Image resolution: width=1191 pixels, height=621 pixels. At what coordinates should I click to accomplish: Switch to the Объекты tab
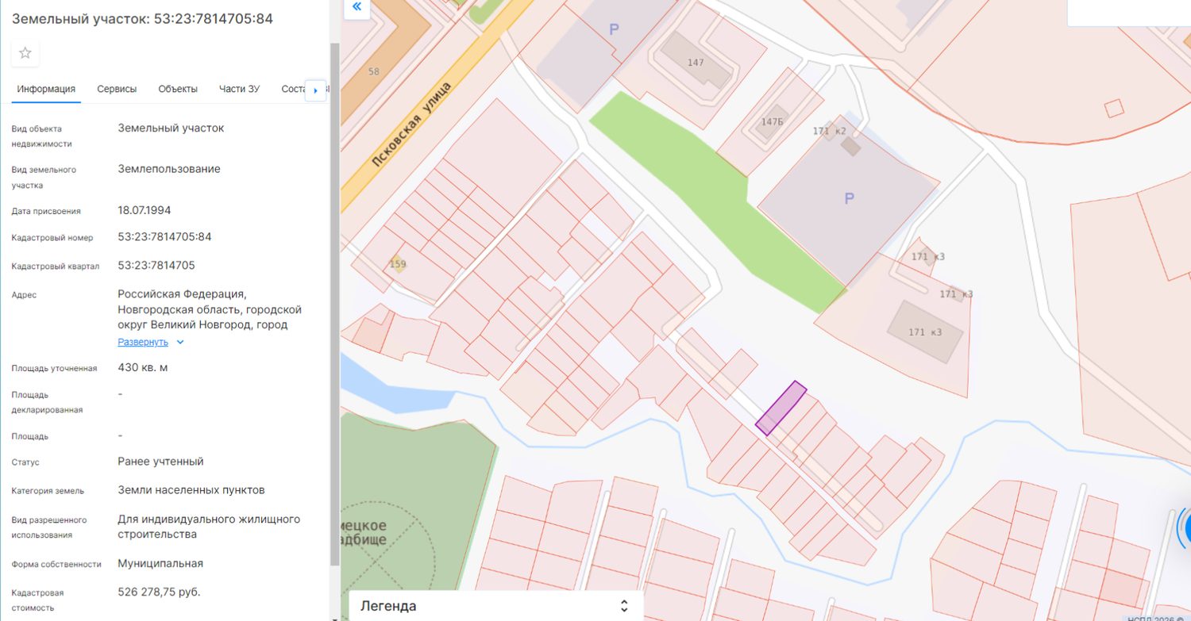178,89
